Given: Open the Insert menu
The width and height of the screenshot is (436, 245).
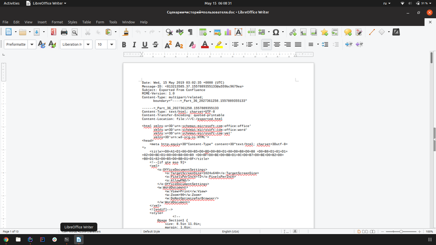Looking at the screenshot, I should (x=42, y=22).
